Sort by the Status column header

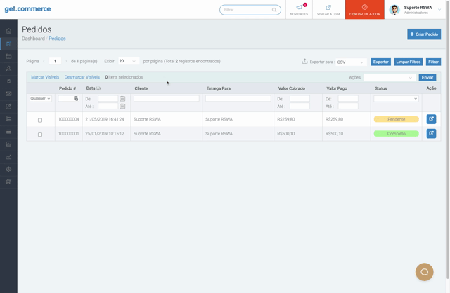click(x=381, y=88)
